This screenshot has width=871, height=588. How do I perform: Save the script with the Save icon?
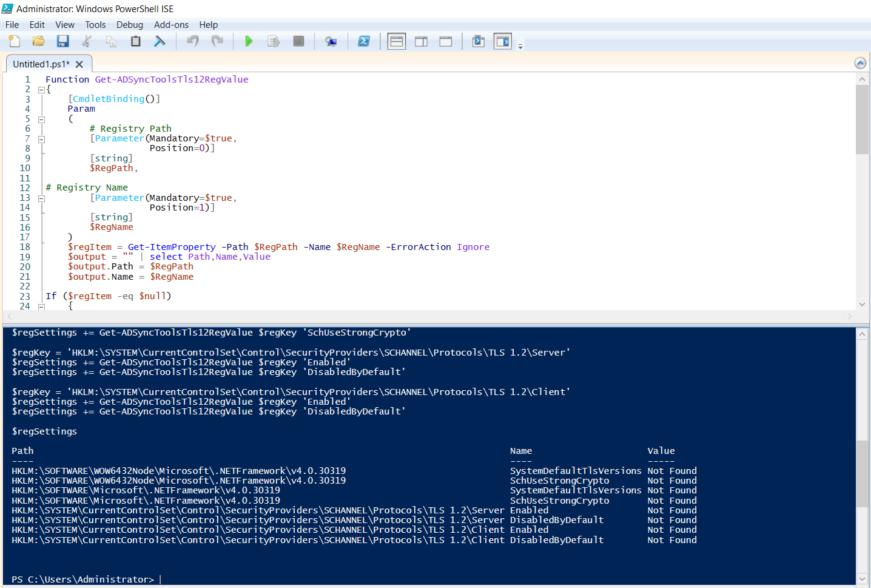point(62,41)
